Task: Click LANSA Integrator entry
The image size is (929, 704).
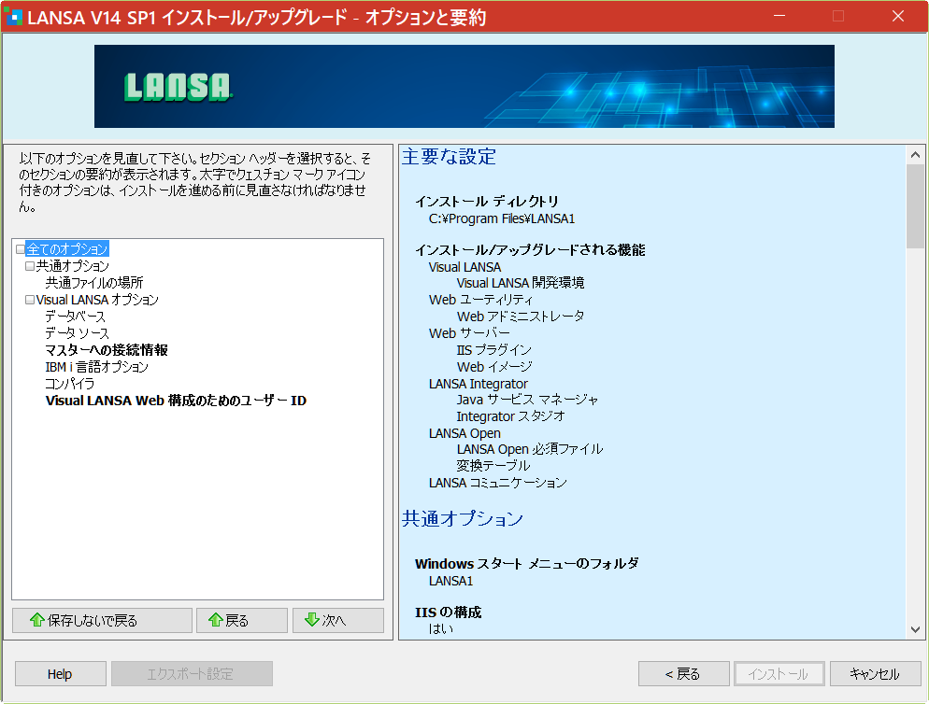Action: (479, 384)
